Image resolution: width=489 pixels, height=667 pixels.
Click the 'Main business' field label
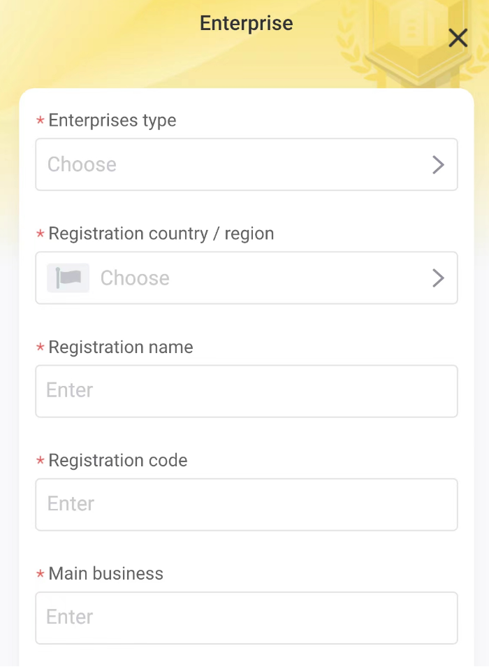click(x=105, y=573)
